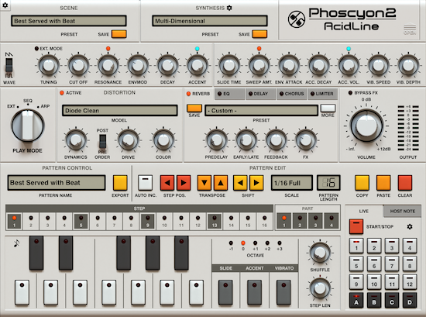
Task: Switch to the DELAY tab
Action: [261, 94]
